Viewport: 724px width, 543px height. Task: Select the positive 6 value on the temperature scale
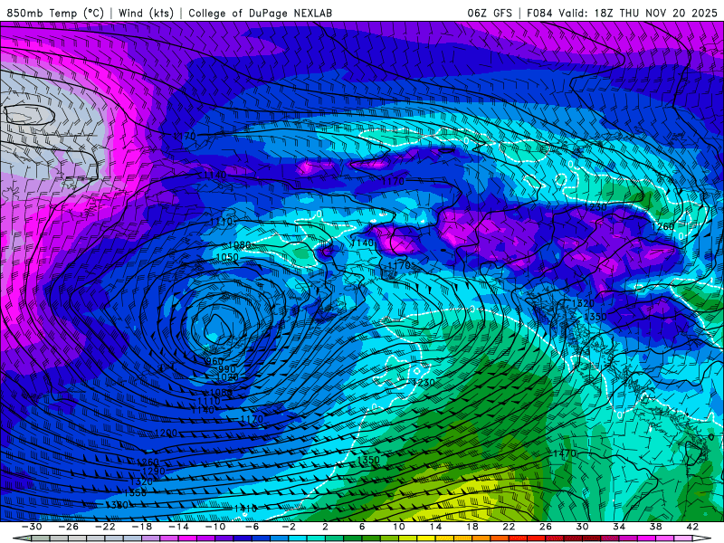click(x=362, y=527)
